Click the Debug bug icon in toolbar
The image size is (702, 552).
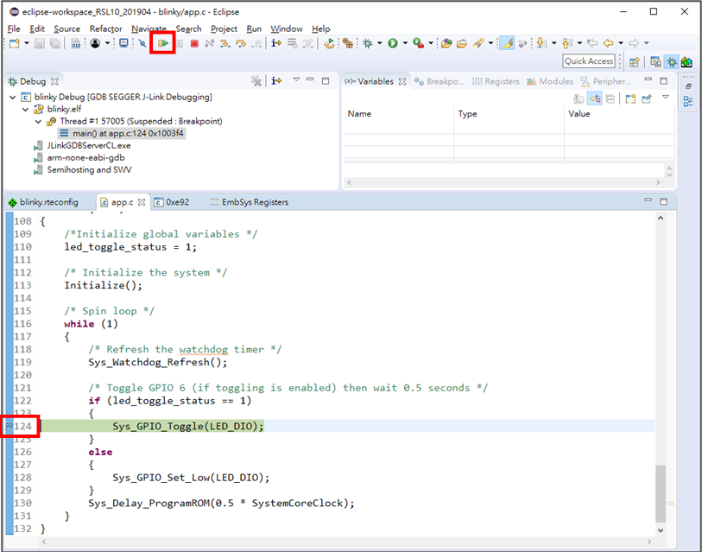(368, 43)
